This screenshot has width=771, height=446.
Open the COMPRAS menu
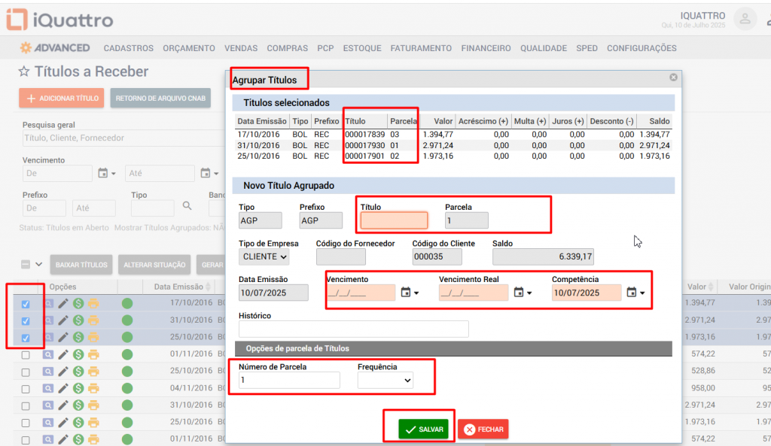coord(287,48)
